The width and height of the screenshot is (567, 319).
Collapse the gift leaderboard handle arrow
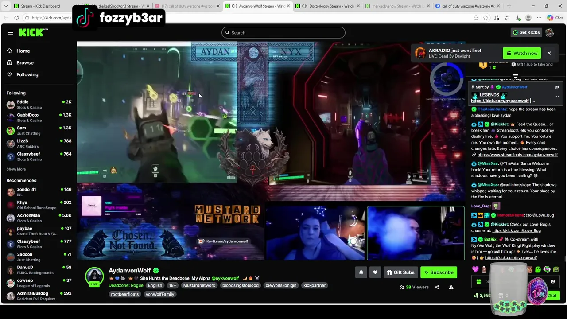515,77
